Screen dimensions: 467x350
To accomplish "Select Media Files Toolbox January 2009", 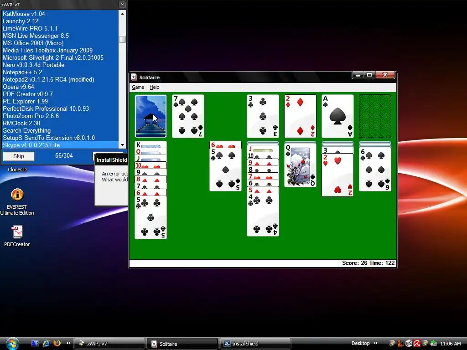I will tap(60, 50).
